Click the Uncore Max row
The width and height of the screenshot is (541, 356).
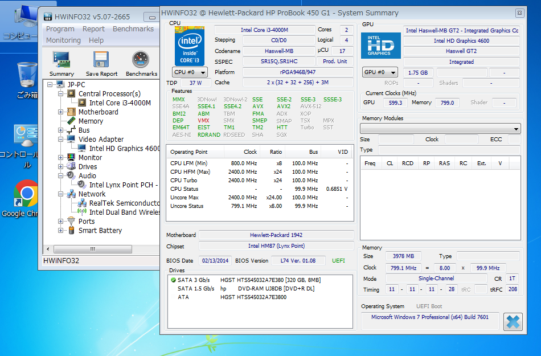[x=260, y=198]
